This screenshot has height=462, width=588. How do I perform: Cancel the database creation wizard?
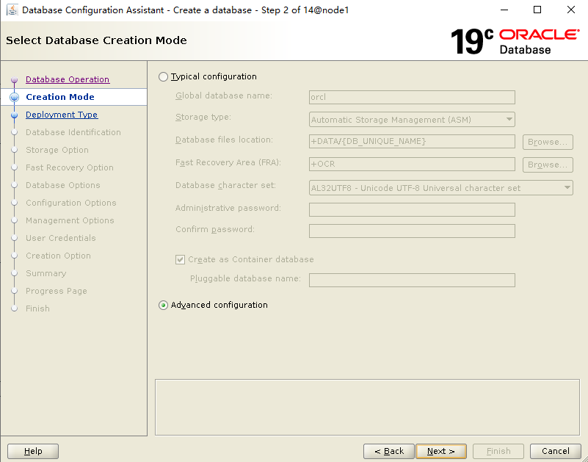click(x=556, y=451)
